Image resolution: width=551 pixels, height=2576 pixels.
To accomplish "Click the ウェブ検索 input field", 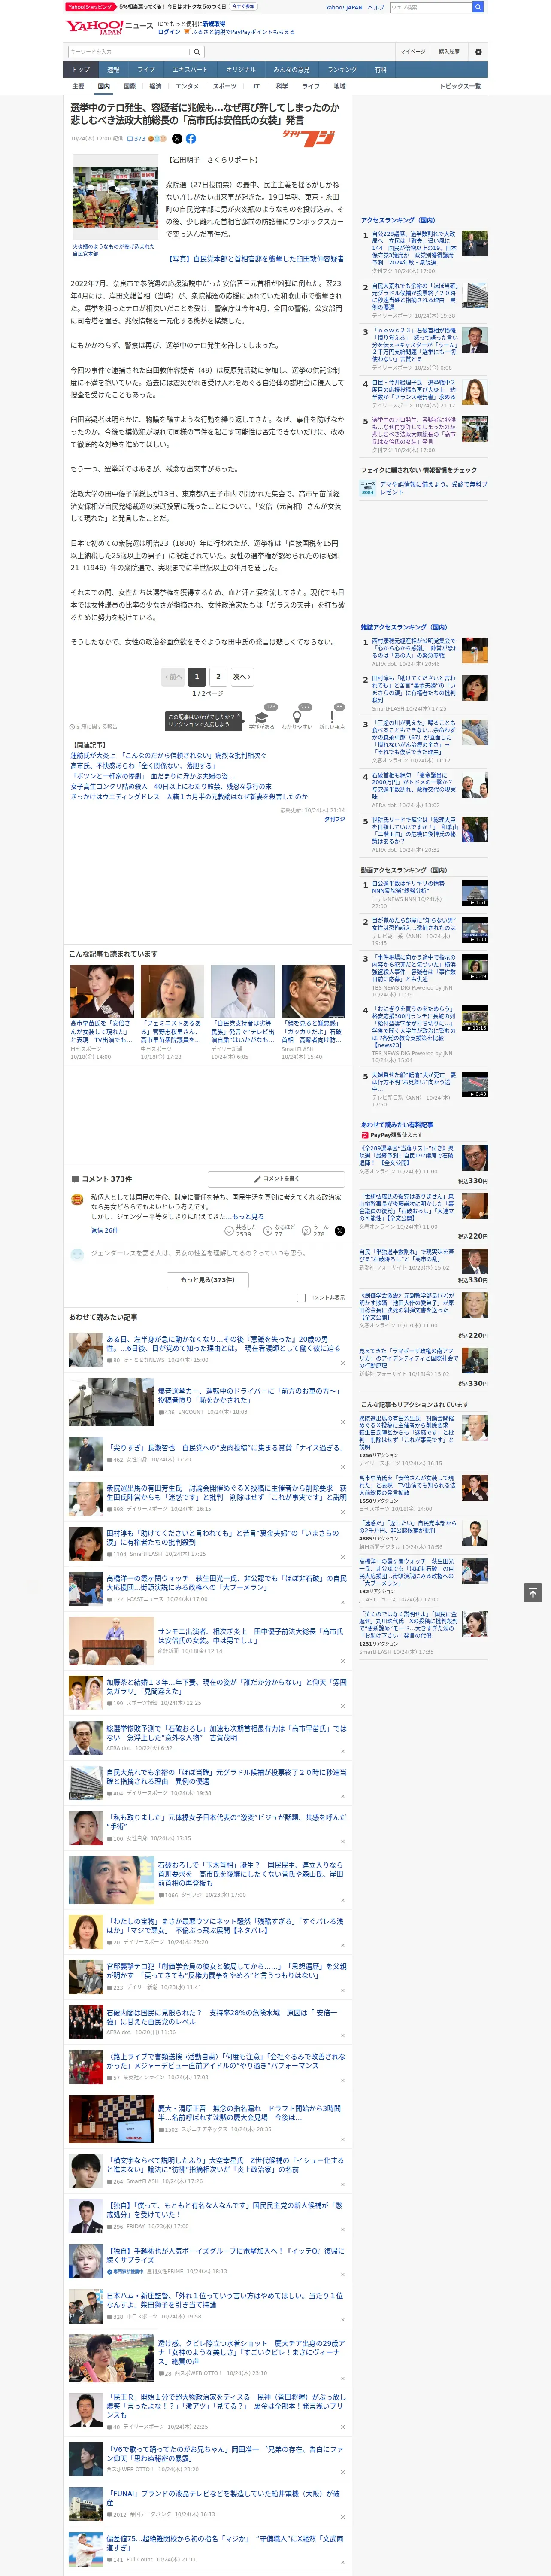I will 430,7.
